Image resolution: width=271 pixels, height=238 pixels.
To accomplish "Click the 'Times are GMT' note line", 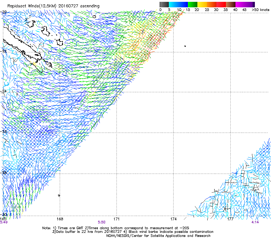I will [x=116, y=228].
